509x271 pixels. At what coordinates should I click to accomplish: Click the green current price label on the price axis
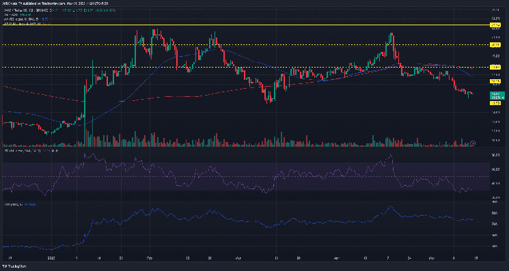click(497, 95)
